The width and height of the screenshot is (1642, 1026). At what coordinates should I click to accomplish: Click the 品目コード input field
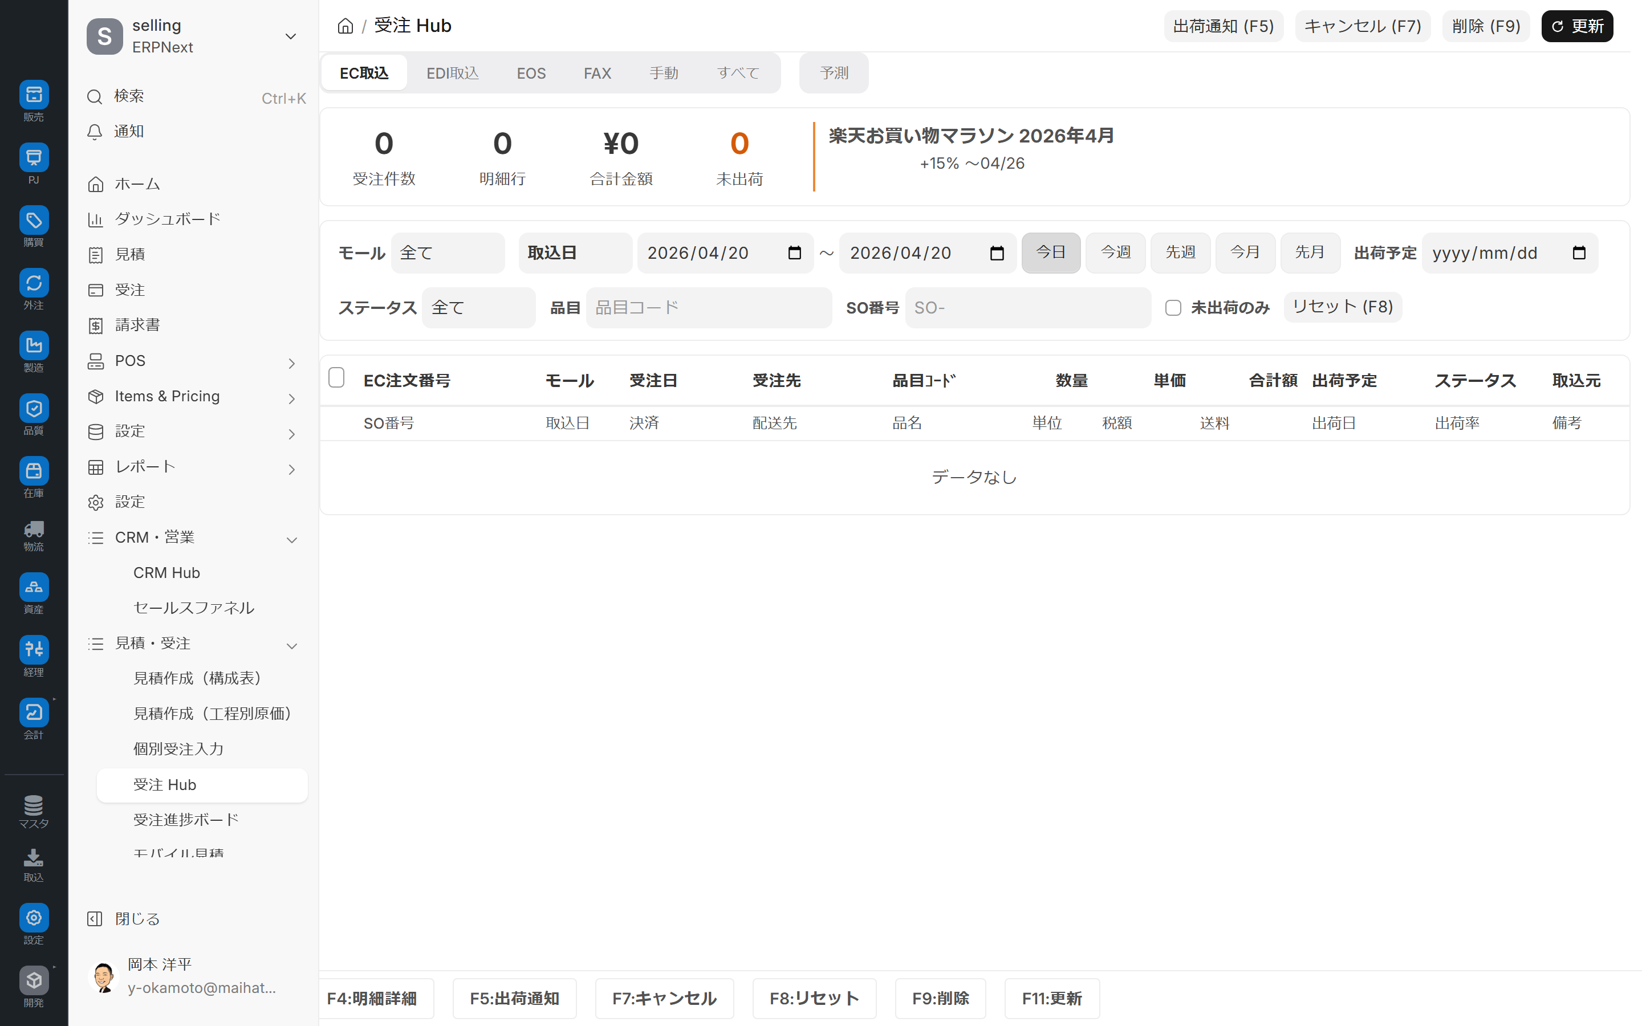point(708,308)
